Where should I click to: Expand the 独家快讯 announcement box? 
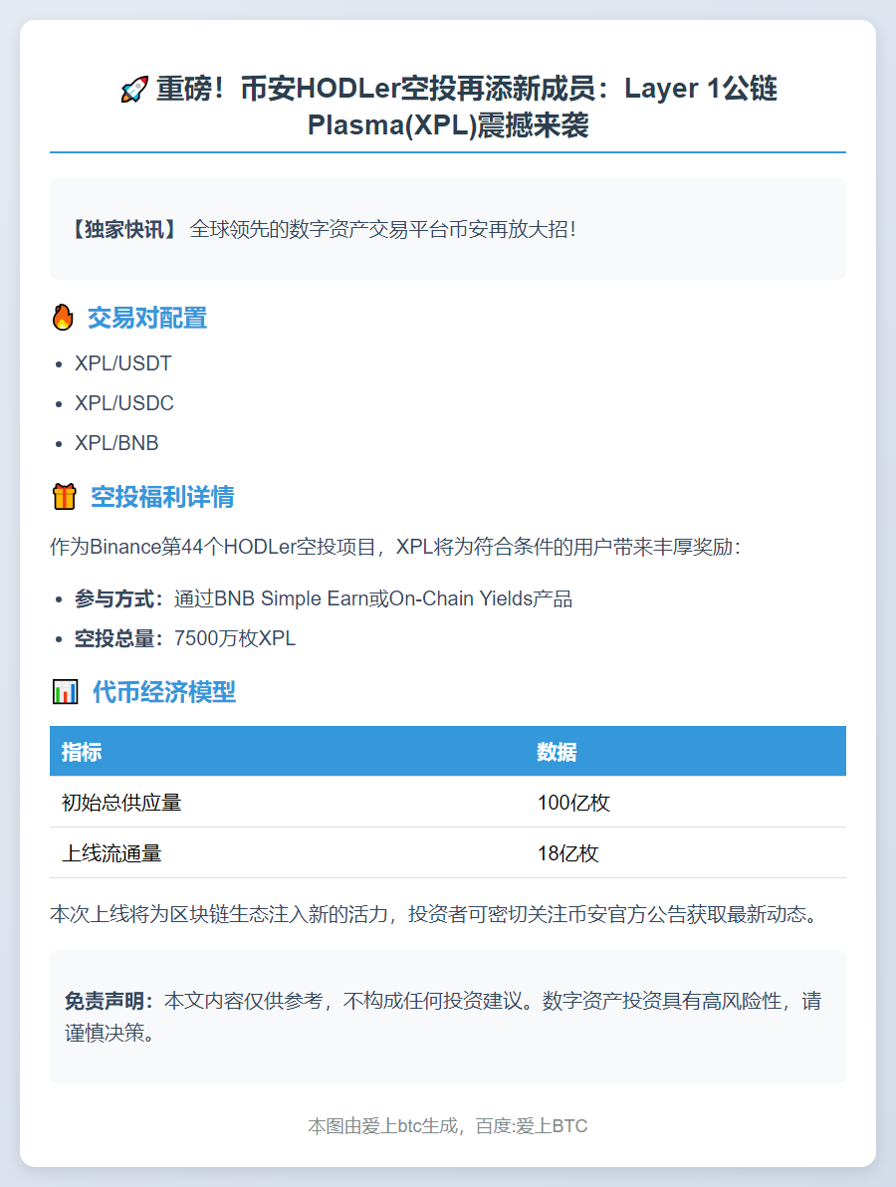pyautogui.click(x=448, y=229)
